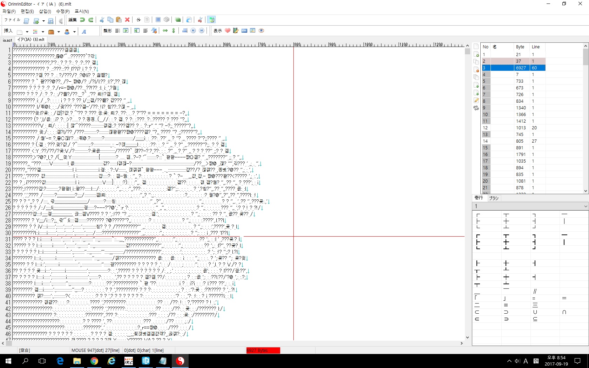Image resolution: width=589 pixels, height=368 pixels.
Task: Toggle the eye preview icon
Action: click(261, 31)
